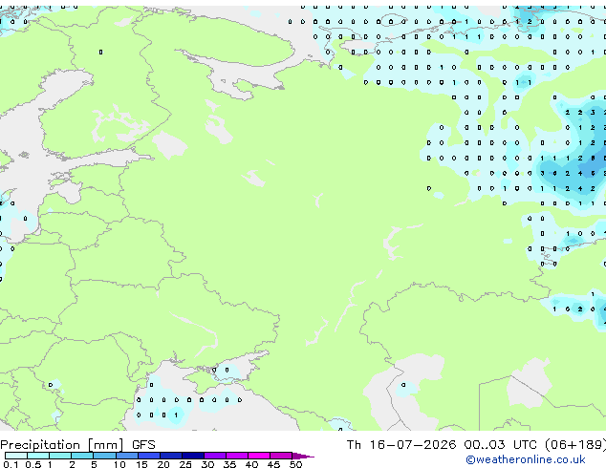The width and height of the screenshot is (606, 468).
Task: Pick the 5 to 10 mm legend swatch
Action: click(x=104, y=456)
